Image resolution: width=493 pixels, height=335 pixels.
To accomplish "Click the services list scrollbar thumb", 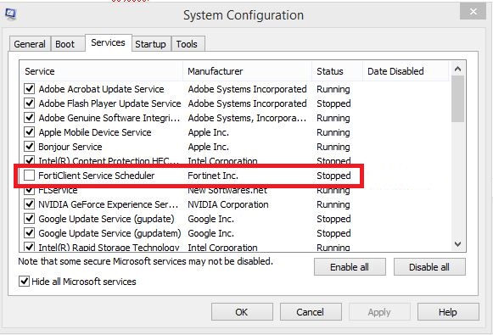I will pos(458,99).
